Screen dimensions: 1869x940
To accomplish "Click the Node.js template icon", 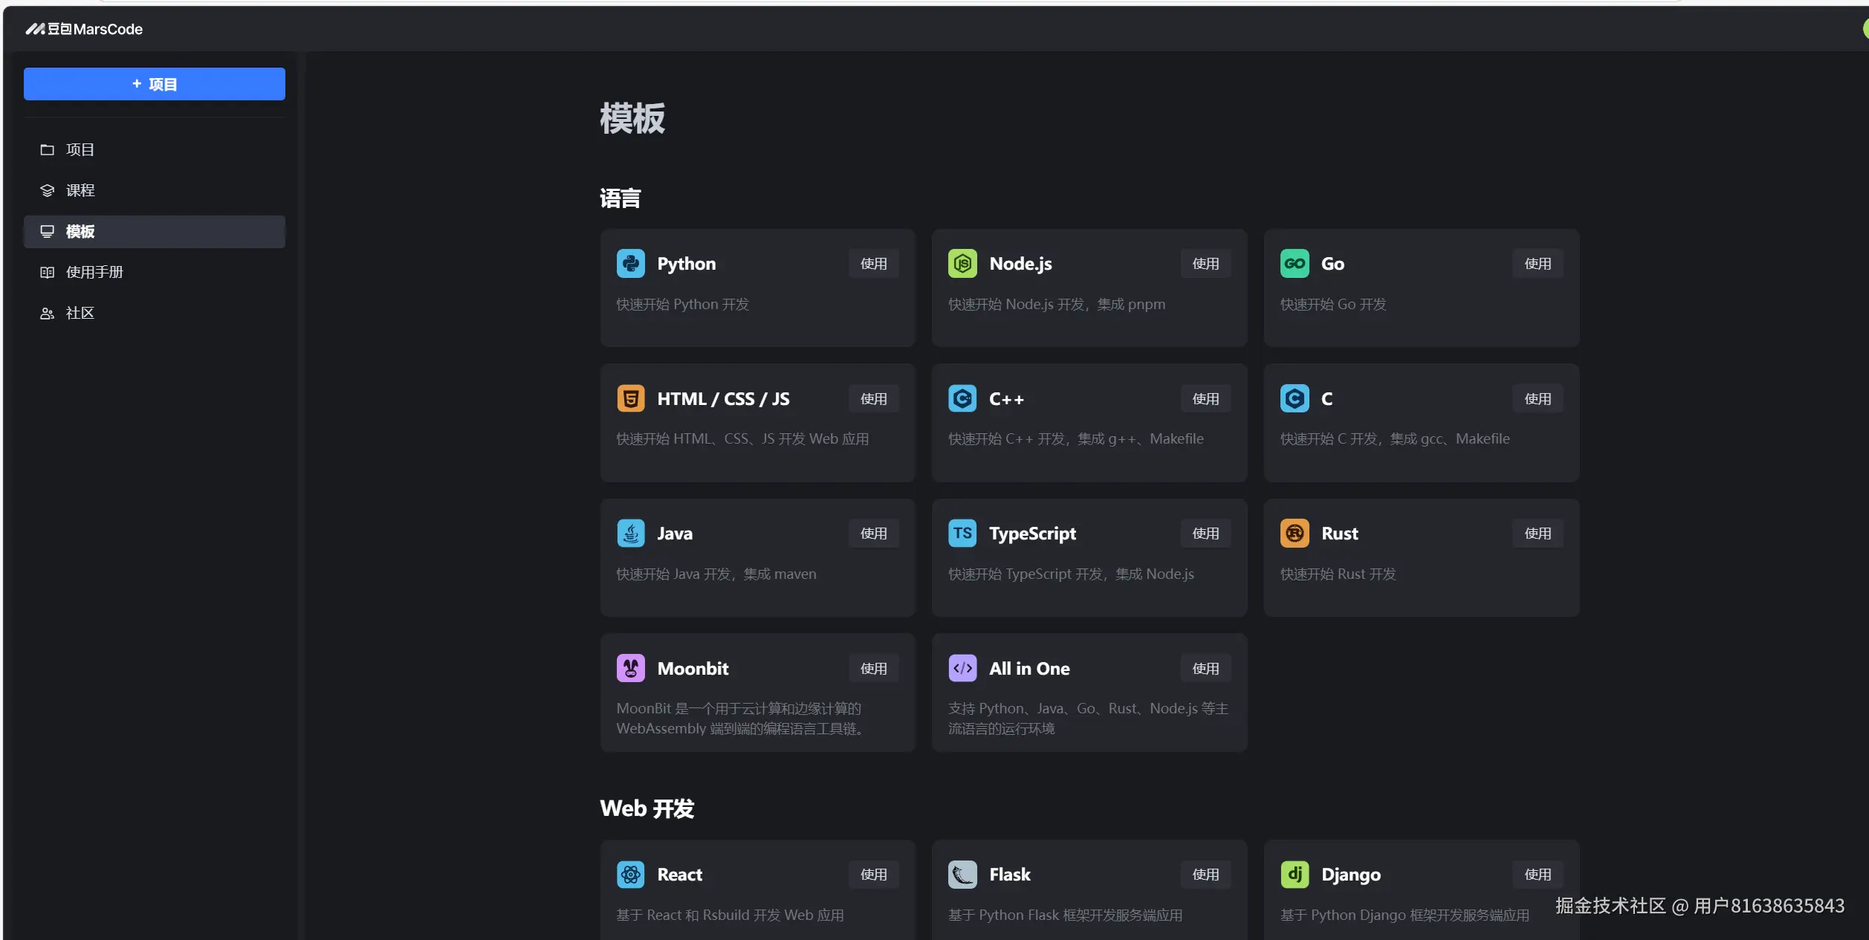I will click(x=962, y=264).
